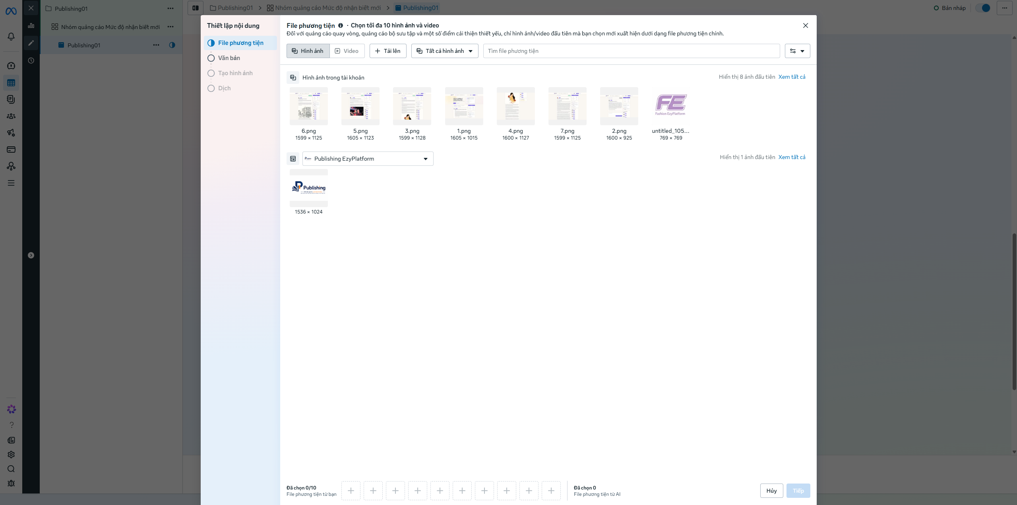Screen dimensions: 1017x505
Task: Click the half-circle status icon beside Publishing01 ad
Action: 172,45
